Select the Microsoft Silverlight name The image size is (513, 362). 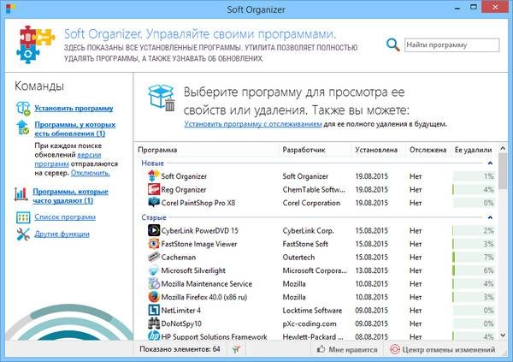(193, 270)
